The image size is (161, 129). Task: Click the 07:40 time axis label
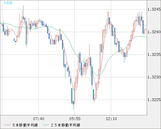[x=39, y=119]
